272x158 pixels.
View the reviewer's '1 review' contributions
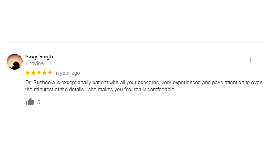[x=35, y=64]
